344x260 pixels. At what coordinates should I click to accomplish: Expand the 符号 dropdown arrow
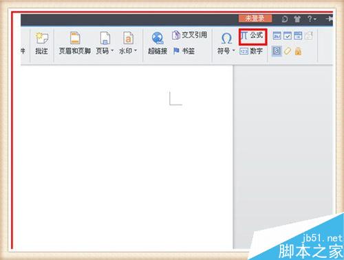234,50
